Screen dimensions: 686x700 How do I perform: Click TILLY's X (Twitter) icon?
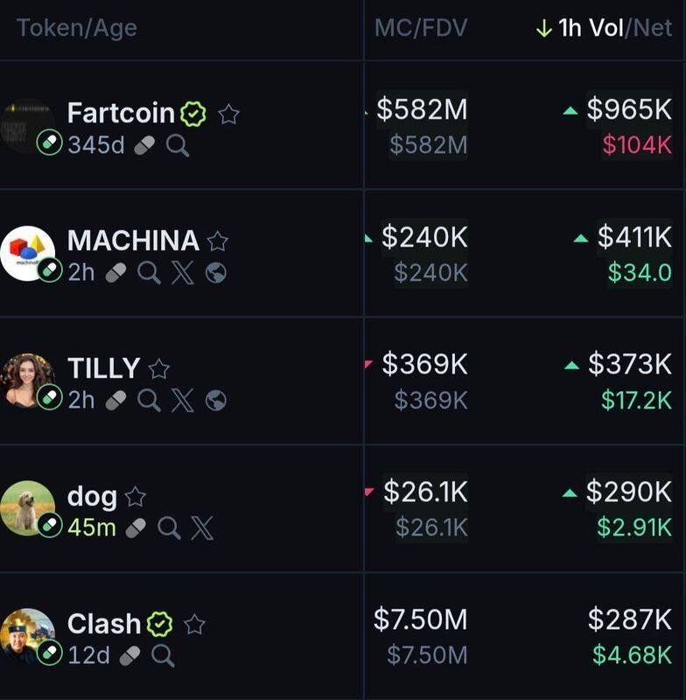183,401
